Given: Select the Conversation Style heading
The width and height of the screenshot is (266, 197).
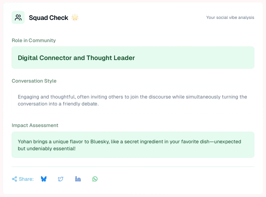Looking at the screenshot, I should (34, 81).
